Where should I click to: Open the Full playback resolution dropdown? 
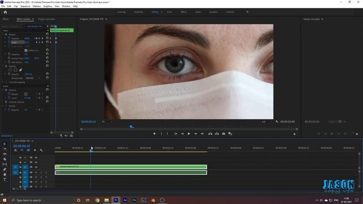click(267, 121)
